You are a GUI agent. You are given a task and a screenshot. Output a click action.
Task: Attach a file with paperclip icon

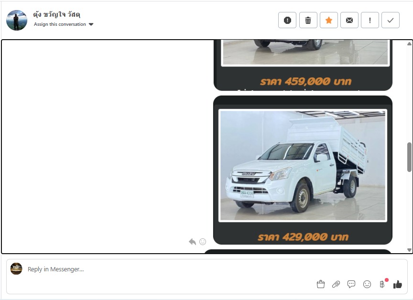[336, 284]
